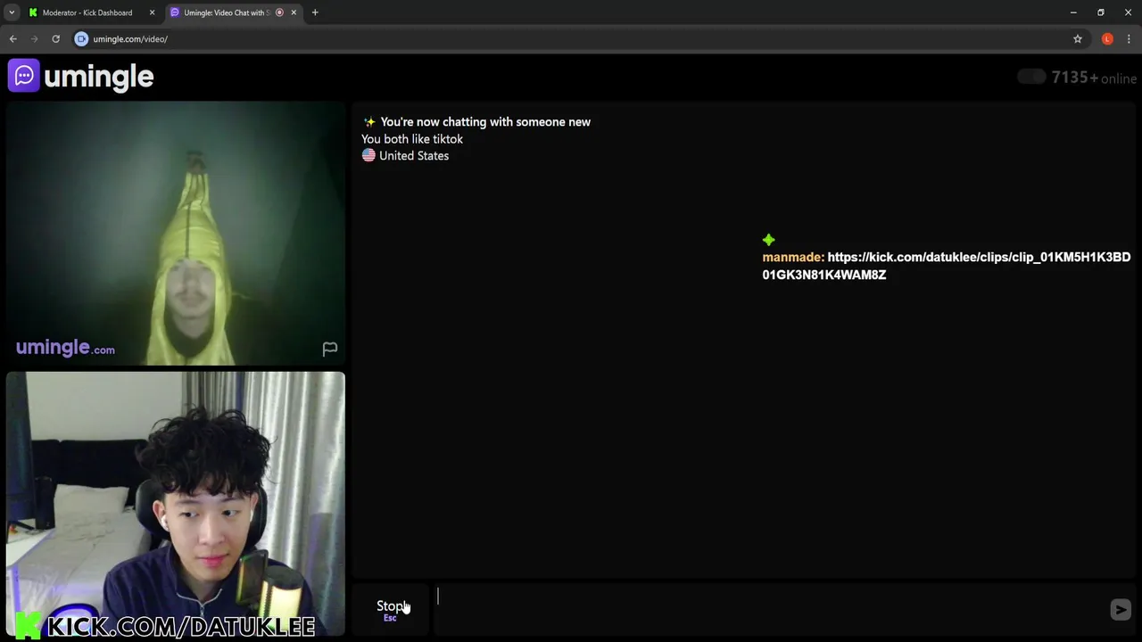Viewport: 1142px width, 642px height.
Task: Click the 7135+ online counter
Action: [x=1094, y=78]
